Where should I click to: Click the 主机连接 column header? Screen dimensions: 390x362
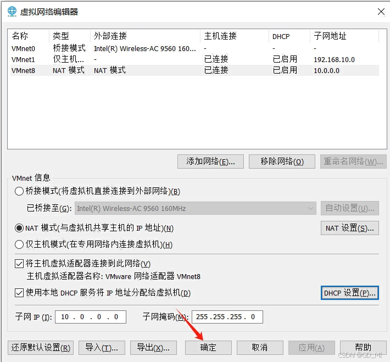coord(235,36)
